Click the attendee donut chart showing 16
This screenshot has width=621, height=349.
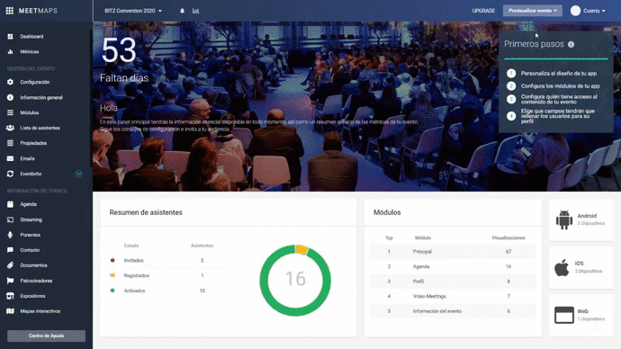295,280
